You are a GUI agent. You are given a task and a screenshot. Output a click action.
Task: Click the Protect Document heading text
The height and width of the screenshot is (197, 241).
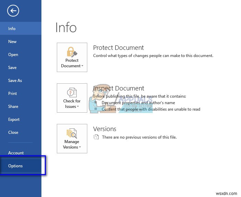118,48
